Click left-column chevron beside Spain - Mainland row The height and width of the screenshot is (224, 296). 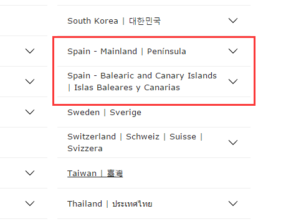30,51
